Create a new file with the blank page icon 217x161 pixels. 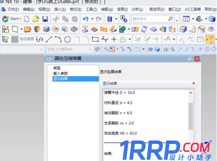click(x=27, y=19)
